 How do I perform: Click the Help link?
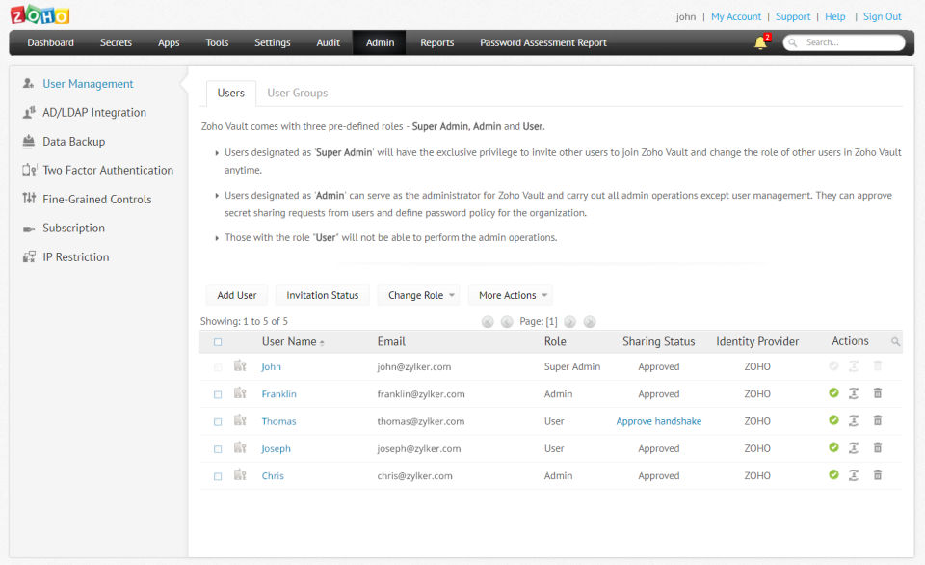click(x=835, y=16)
